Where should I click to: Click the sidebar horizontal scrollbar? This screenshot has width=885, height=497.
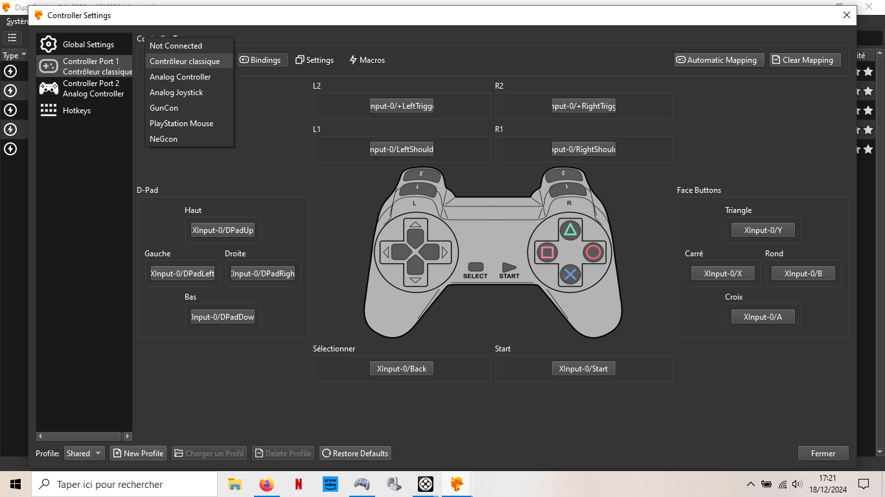pos(83,437)
